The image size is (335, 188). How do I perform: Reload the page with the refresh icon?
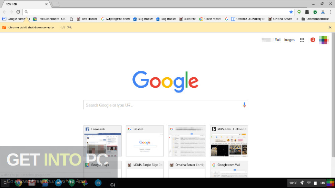click(x=18, y=12)
